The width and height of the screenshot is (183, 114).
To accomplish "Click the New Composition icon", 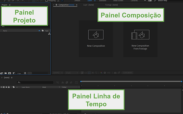I will point(96,35).
